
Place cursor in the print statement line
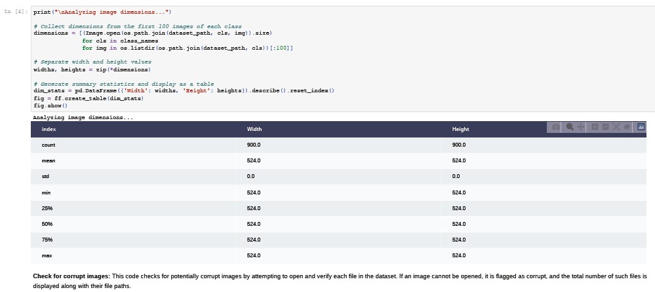click(x=102, y=12)
